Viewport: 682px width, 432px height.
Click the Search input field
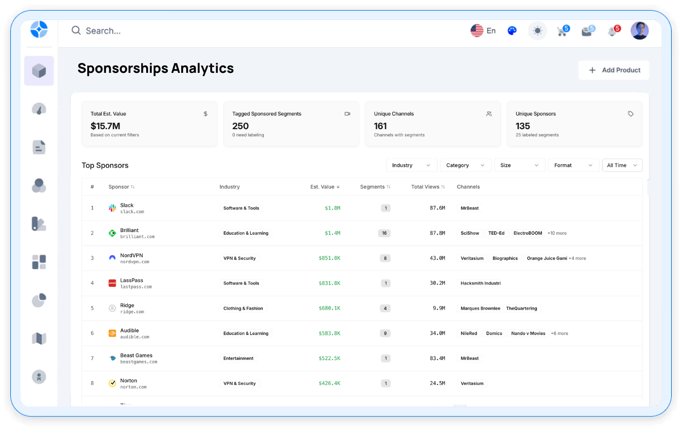tap(103, 31)
